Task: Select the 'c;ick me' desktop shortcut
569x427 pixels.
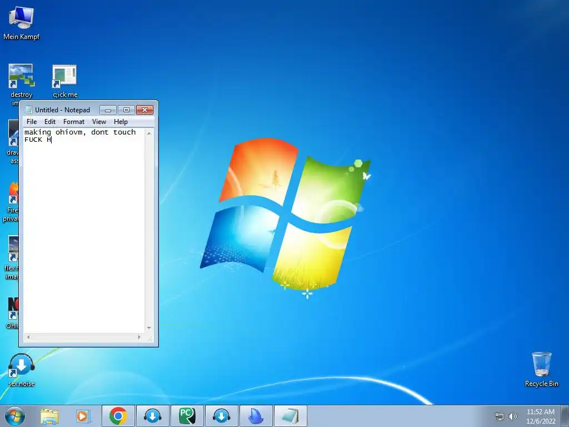Action: point(65,81)
